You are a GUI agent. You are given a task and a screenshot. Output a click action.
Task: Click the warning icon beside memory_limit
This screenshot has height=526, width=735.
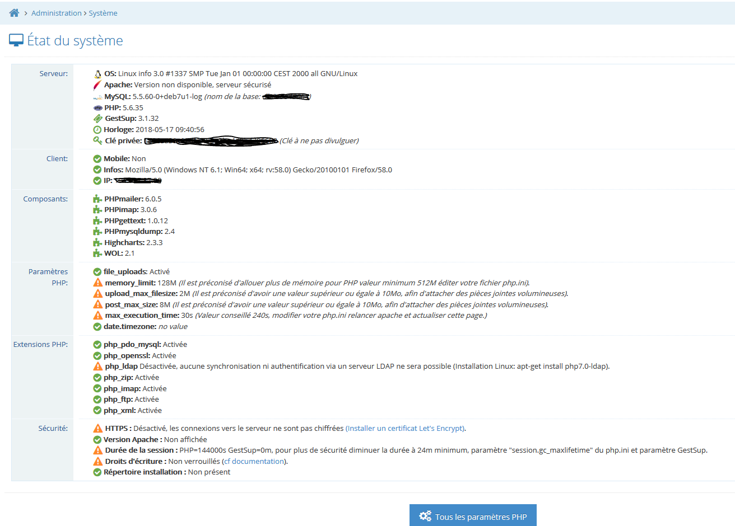tap(98, 283)
